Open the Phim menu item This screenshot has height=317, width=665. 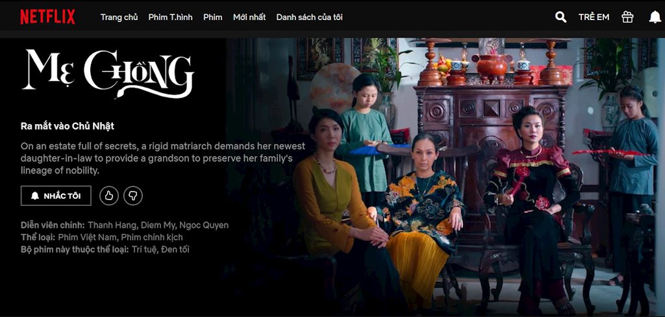coord(213,17)
